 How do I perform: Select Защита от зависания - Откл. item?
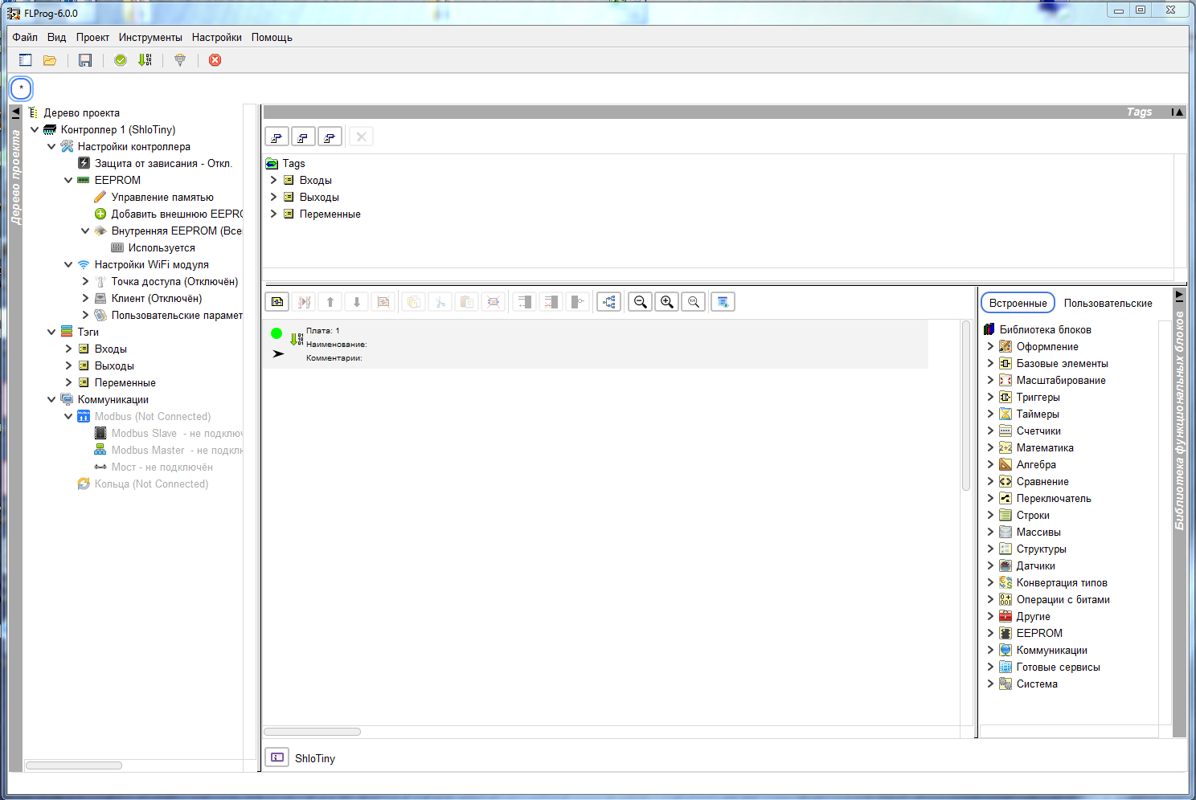click(x=163, y=163)
